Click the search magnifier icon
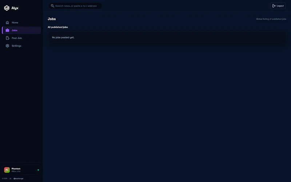 (52, 6)
